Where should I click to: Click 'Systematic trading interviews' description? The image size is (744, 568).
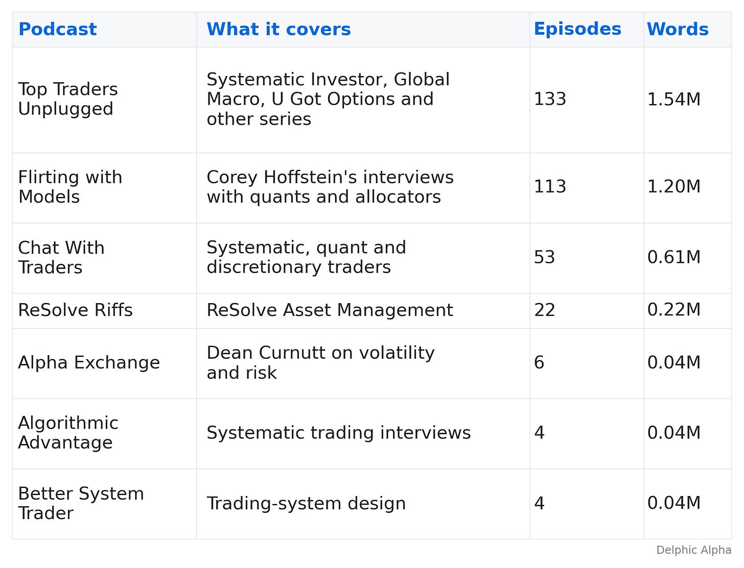click(338, 433)
